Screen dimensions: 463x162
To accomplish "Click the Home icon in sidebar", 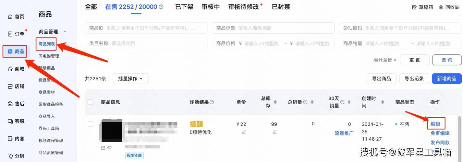I will [10, 17].
